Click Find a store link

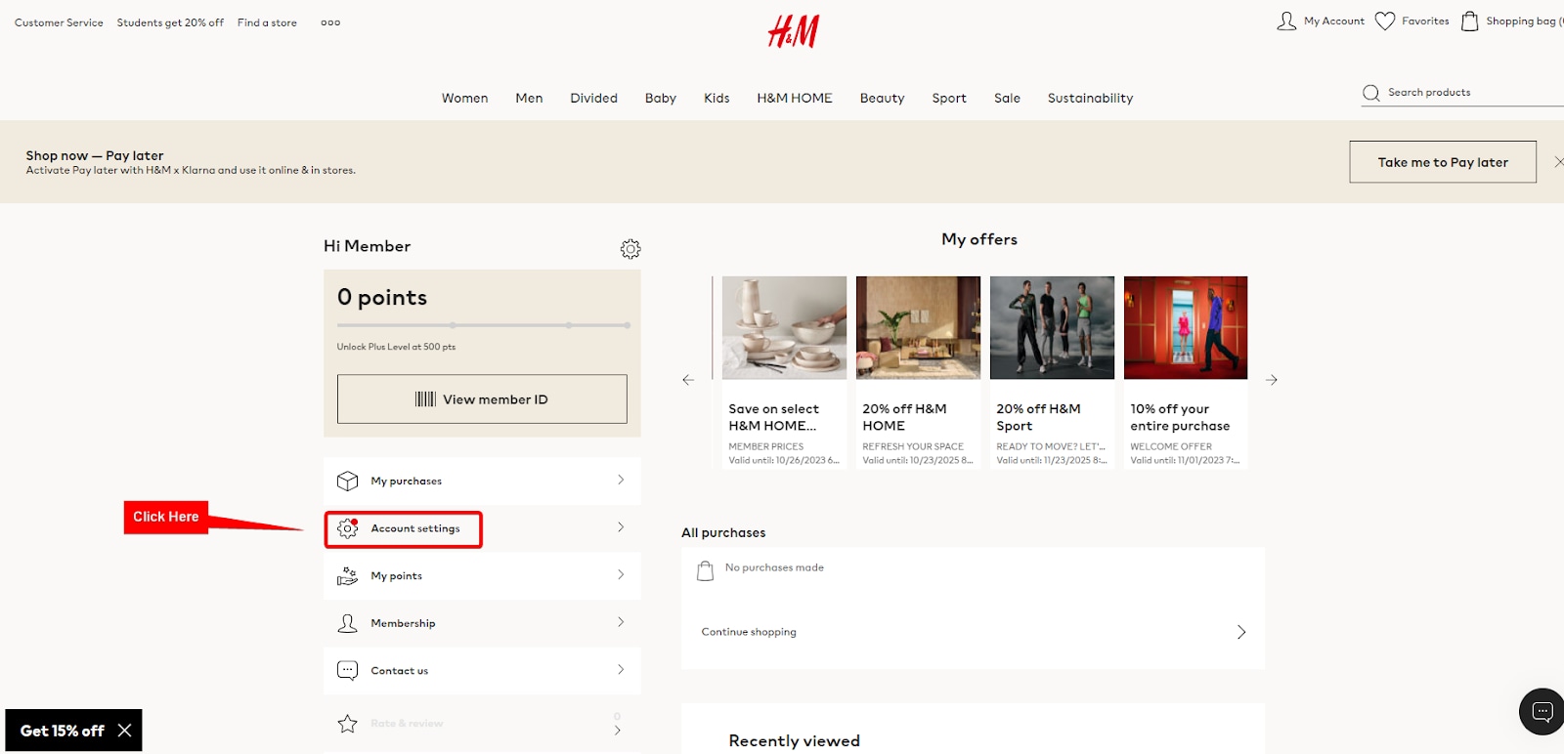[x=267, y=22]
